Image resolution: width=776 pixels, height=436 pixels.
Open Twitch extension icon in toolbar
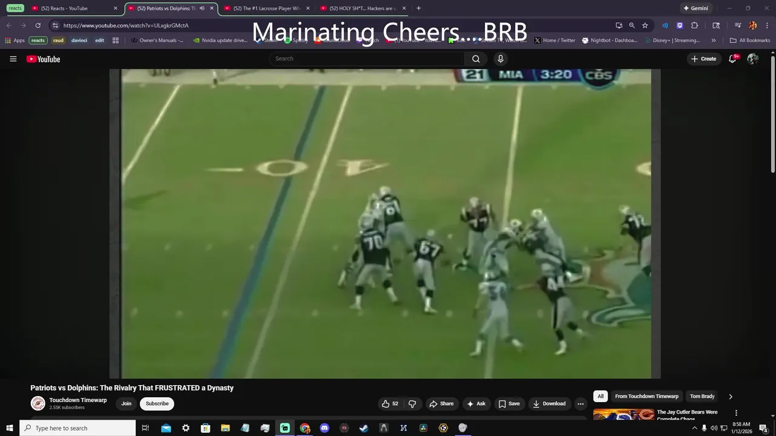680,25
